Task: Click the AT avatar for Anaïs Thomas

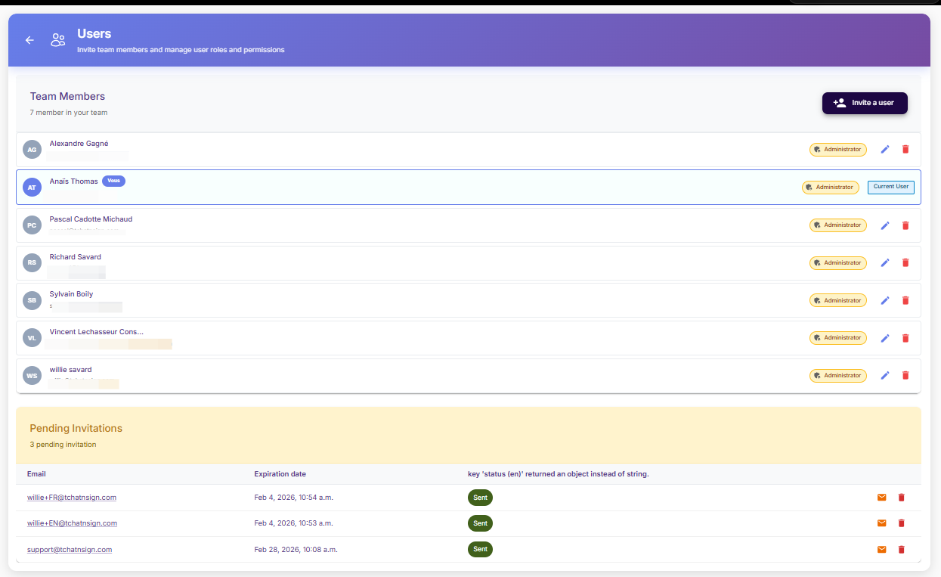Action: pyautogui.click(x=32, y=188)
